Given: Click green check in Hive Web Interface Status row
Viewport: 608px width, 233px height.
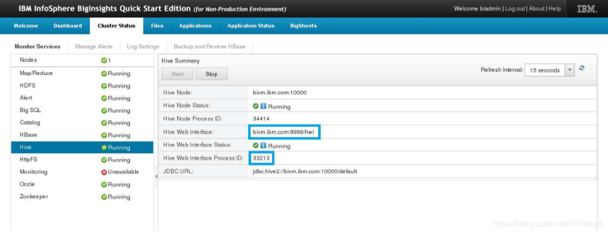Looking at the screenshot, I should pyautogui.click(x=256, y=146).
